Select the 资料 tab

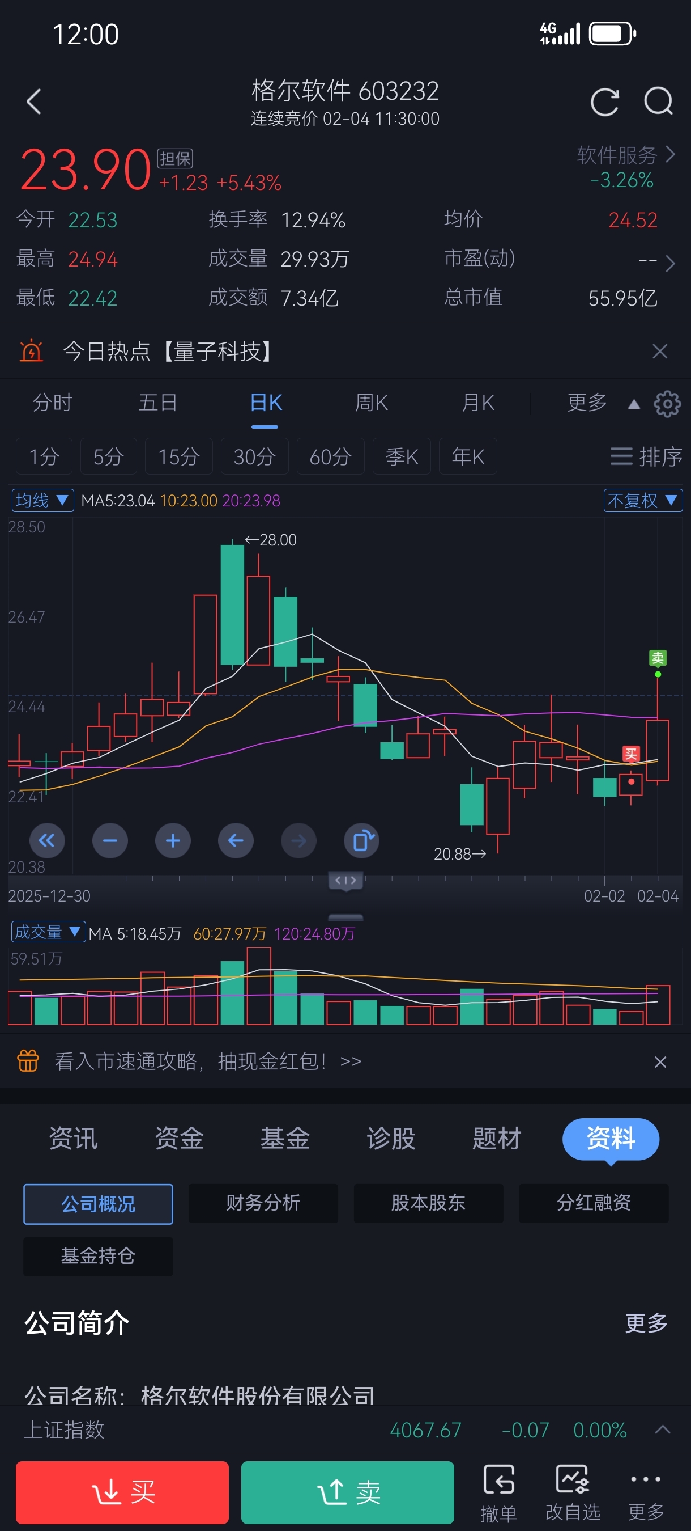611,1139
